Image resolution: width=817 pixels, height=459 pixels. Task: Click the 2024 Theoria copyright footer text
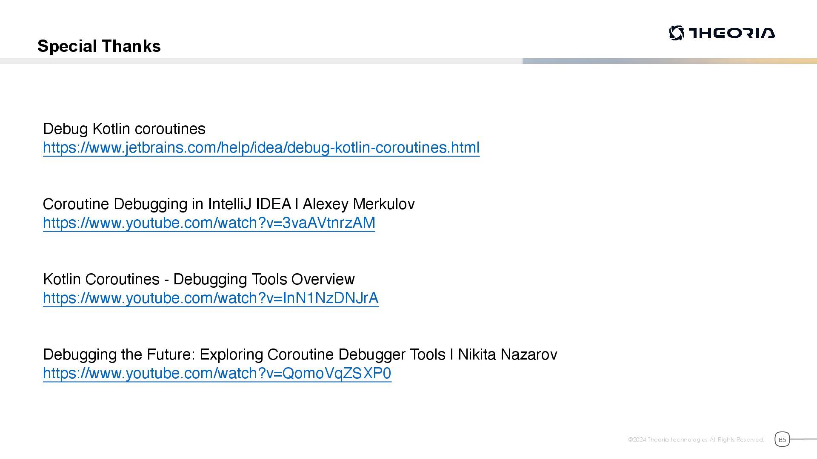click(x=696, y=439)
